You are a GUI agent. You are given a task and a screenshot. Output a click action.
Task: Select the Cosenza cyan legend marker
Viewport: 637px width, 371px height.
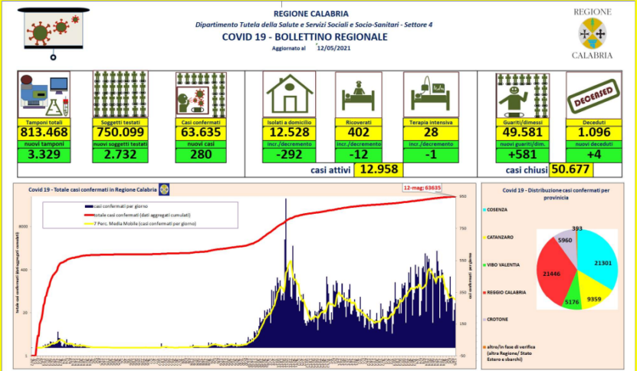484,209
